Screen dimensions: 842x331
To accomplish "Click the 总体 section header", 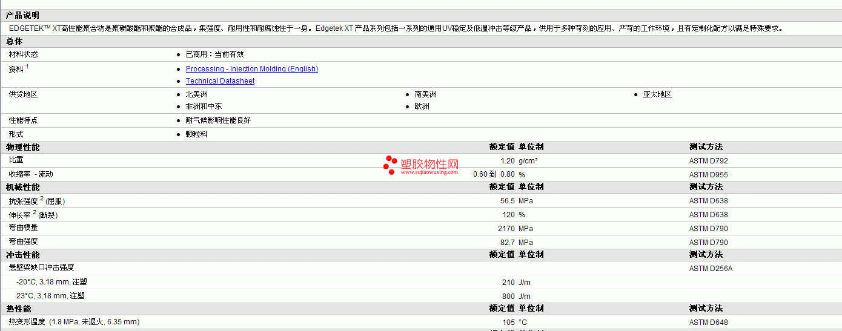I will [x=14, y=41].
